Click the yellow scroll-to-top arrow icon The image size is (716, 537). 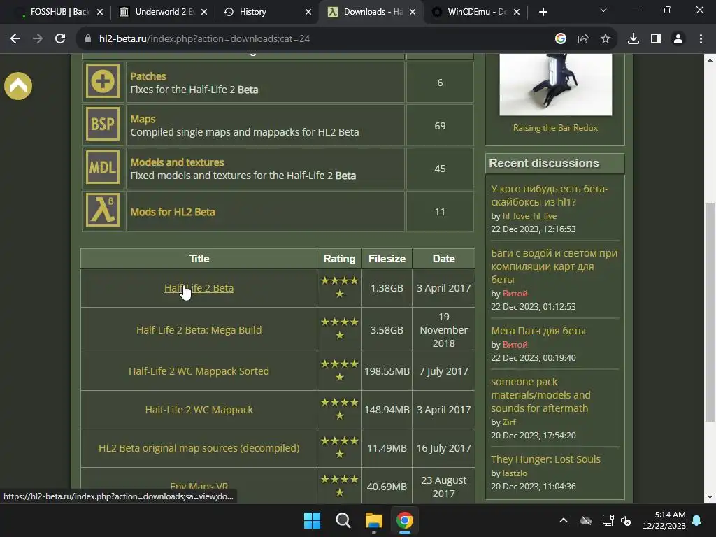click(x=18, y=86)
